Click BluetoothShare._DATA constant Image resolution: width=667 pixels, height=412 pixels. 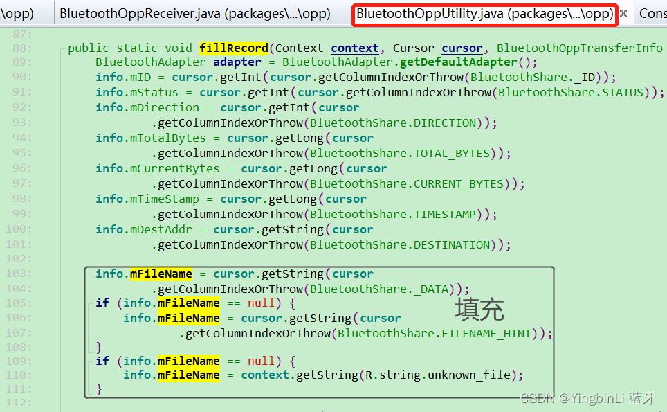(x=378, y=289)
